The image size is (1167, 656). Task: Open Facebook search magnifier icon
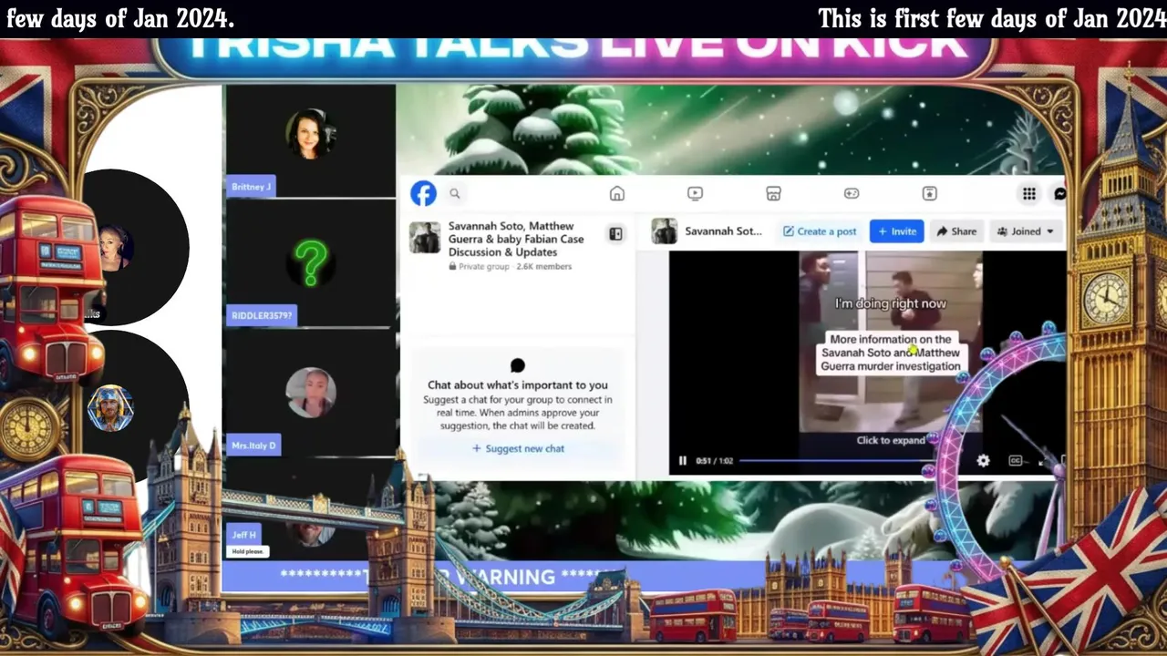[x=454, y=193]
